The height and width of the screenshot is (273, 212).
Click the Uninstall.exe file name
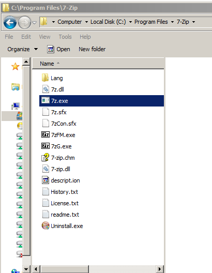coord(67,226)
